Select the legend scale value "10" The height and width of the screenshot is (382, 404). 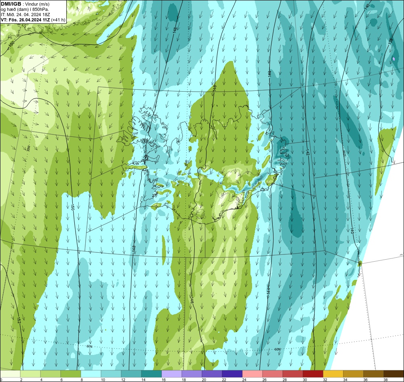coord(103,380)
